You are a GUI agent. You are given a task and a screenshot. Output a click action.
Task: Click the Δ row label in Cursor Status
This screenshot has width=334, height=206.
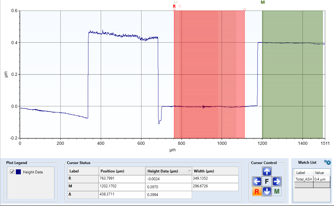[x=83, y=195]
